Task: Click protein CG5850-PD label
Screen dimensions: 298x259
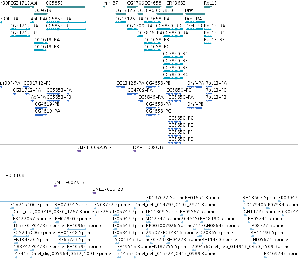Action: [x=181, y=139]
